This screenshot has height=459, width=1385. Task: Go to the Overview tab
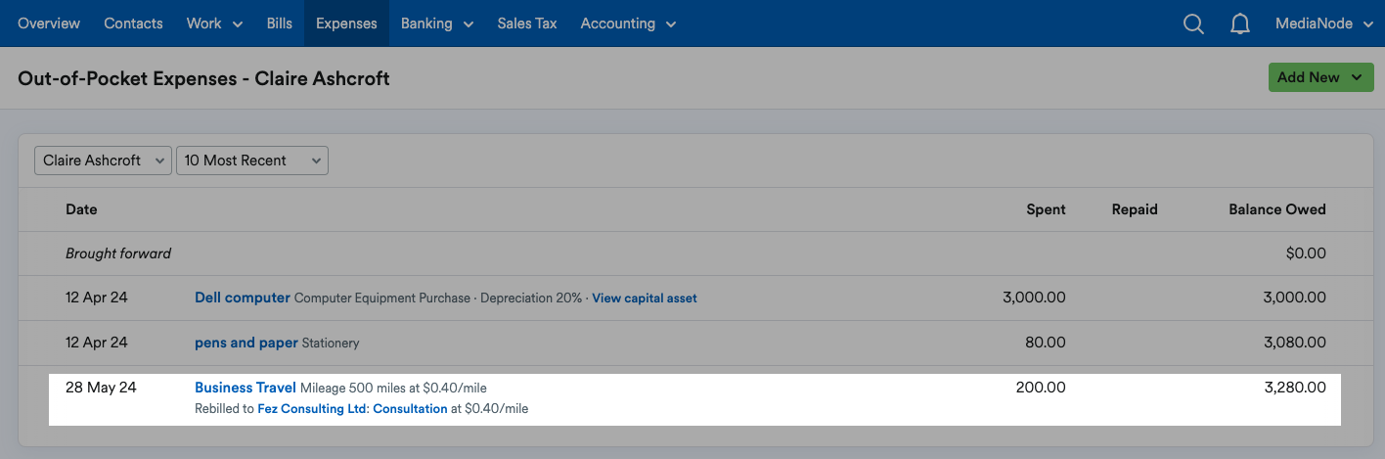point(49,23)
